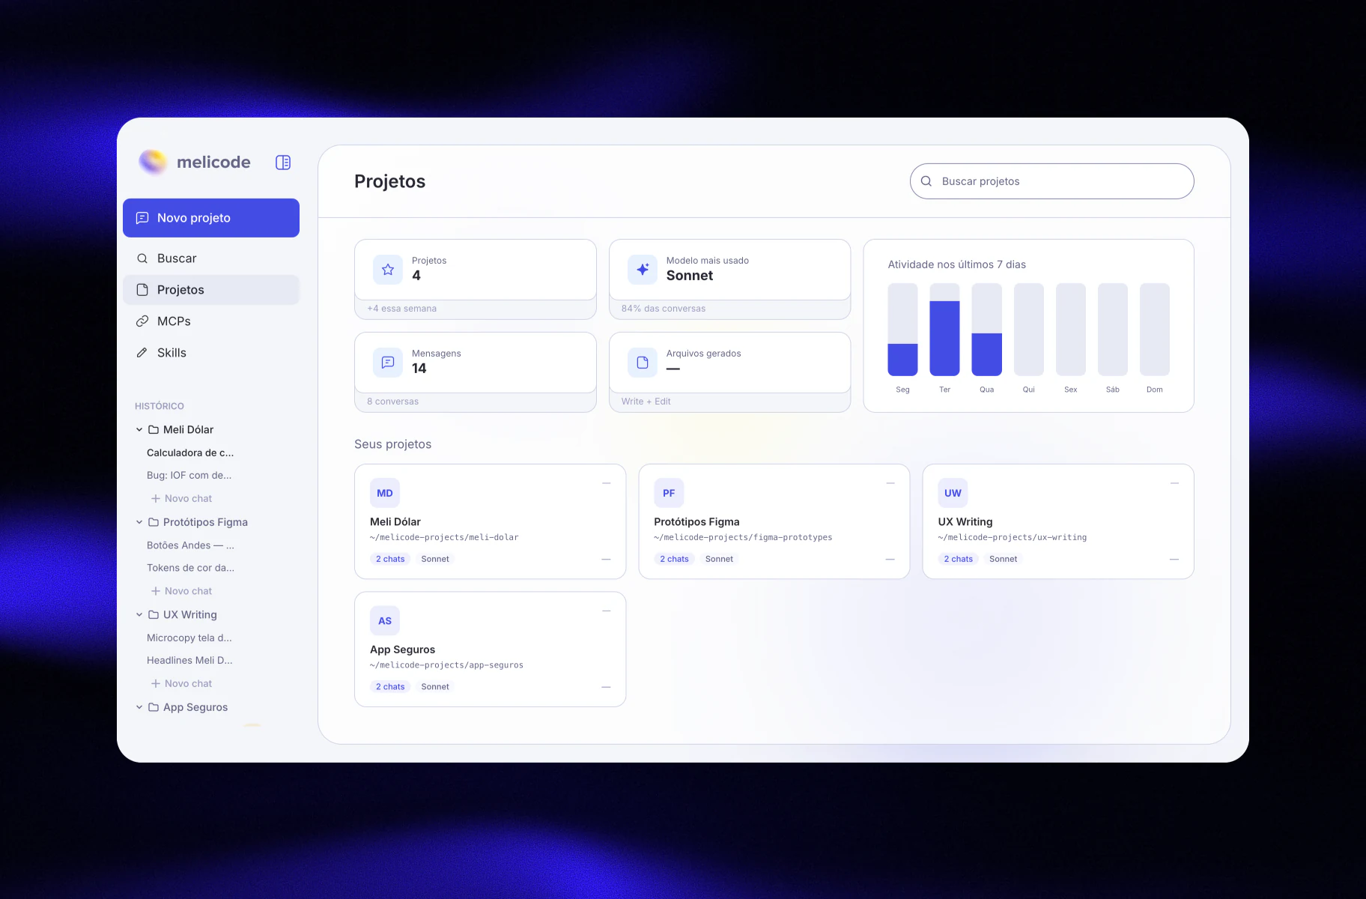This screenshot has width=1366, height=899.
Task: Open the MCPs section
Action: 211,321
